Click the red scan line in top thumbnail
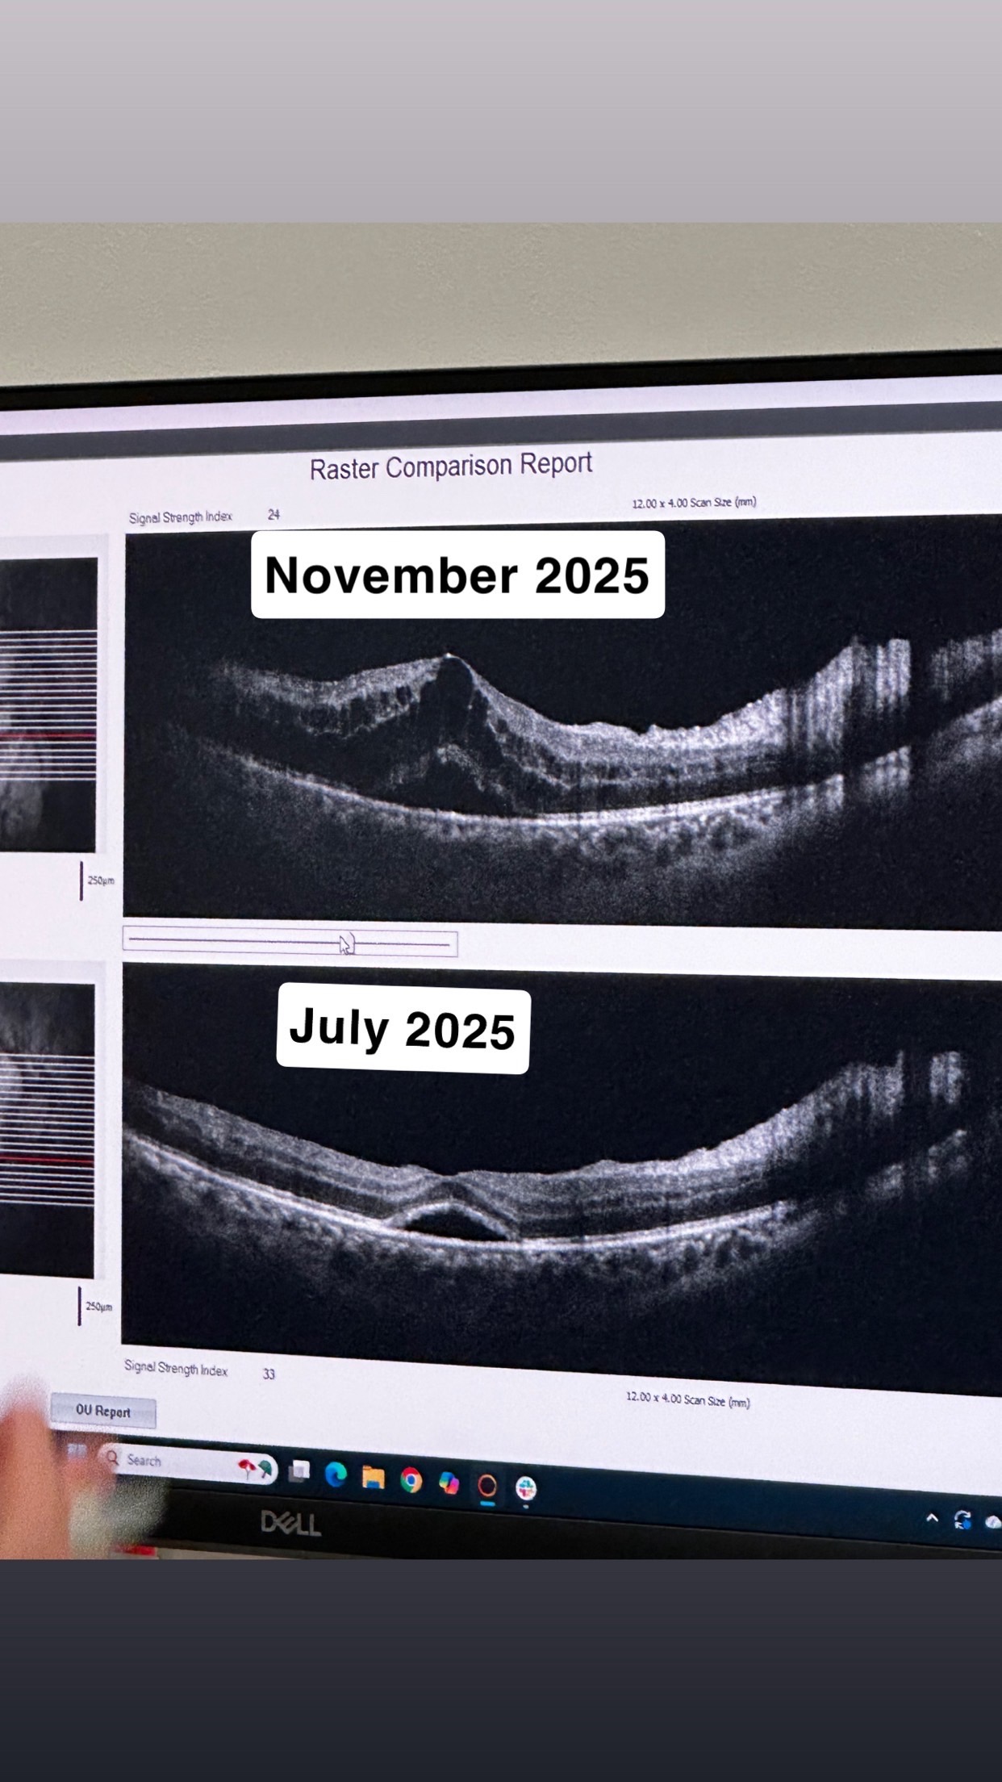 [48, 736]
